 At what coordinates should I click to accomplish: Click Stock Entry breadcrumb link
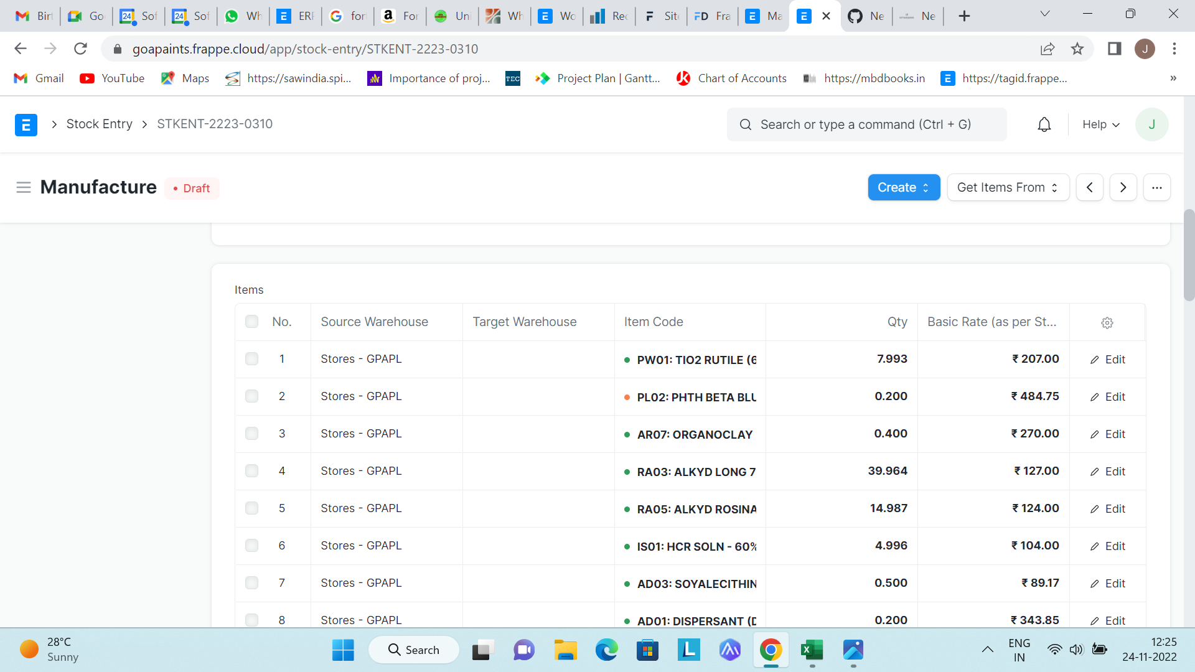(x=100, y=124)
